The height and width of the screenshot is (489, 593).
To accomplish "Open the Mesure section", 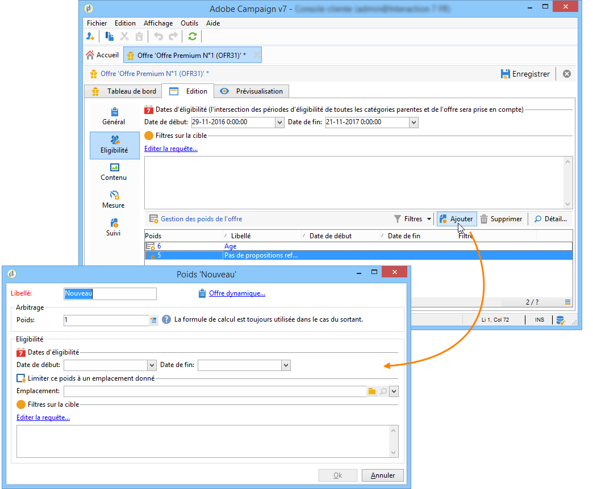I will click(114, 200).
